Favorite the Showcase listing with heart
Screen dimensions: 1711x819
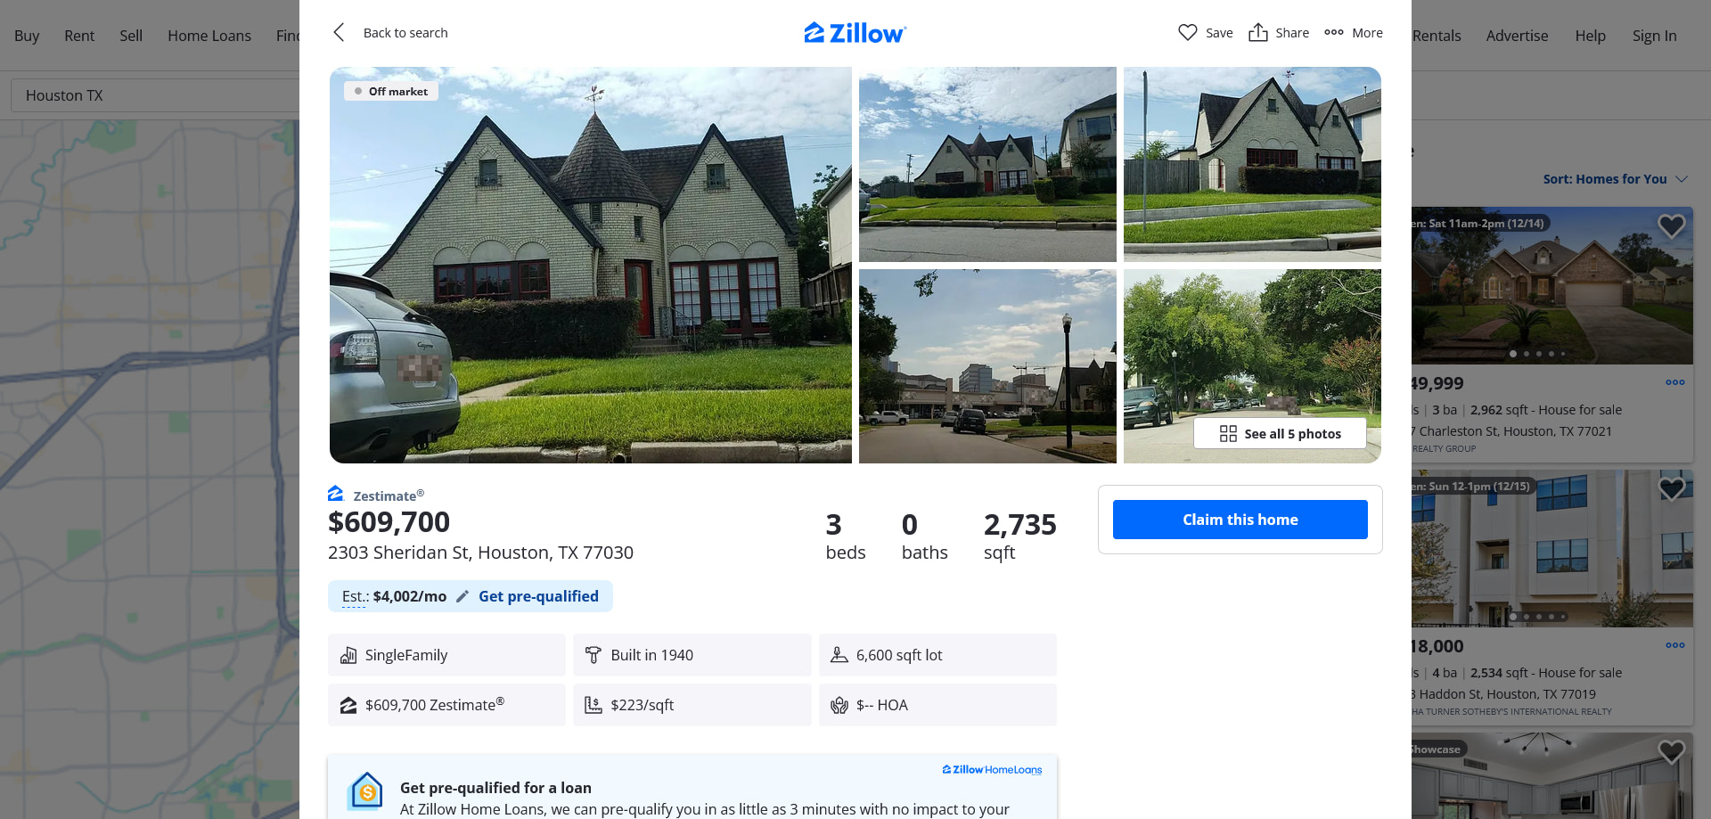coord(1671,752)
